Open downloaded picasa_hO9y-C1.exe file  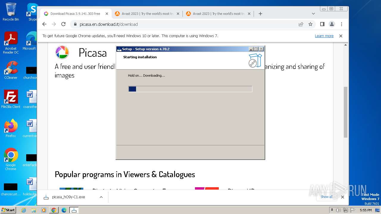click(x=68, y=197)
